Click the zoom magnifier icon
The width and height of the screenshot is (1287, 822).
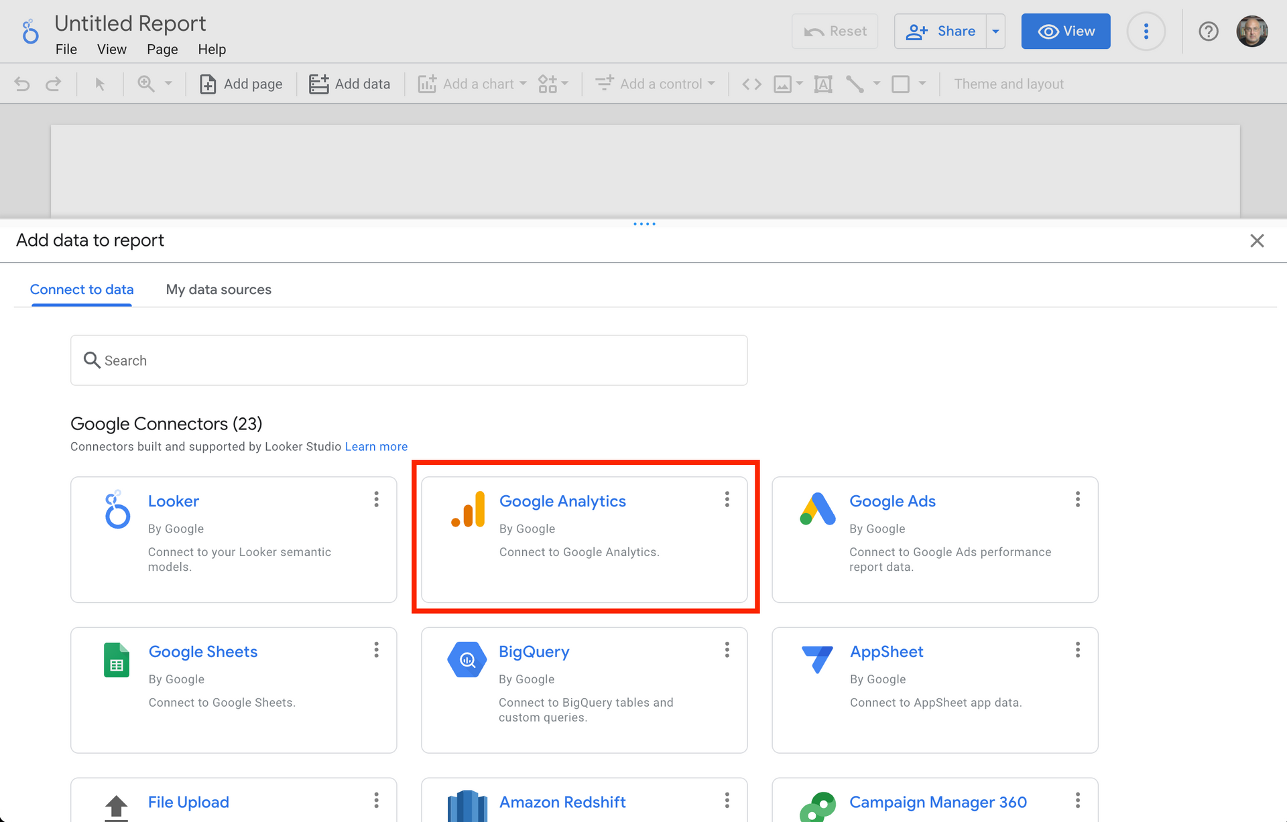coord(146,84)
